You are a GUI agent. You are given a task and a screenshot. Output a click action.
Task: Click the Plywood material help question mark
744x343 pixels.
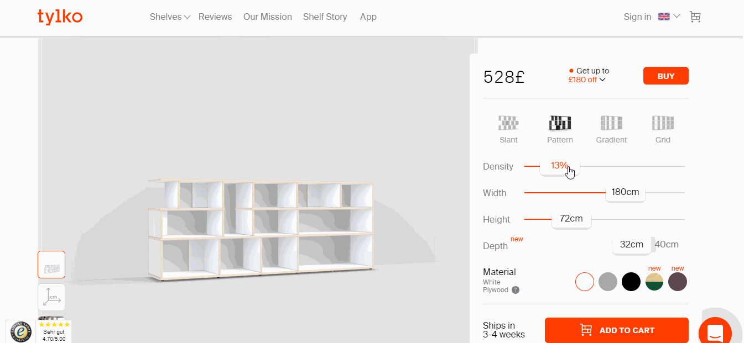click(516, 290)
